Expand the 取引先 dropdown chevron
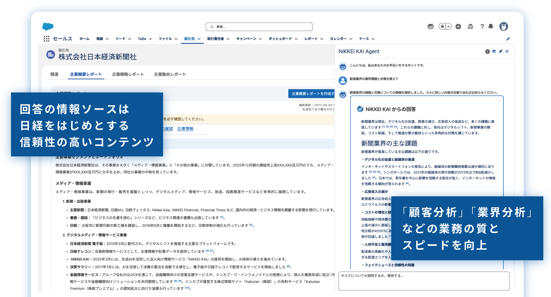 point(199,39)
